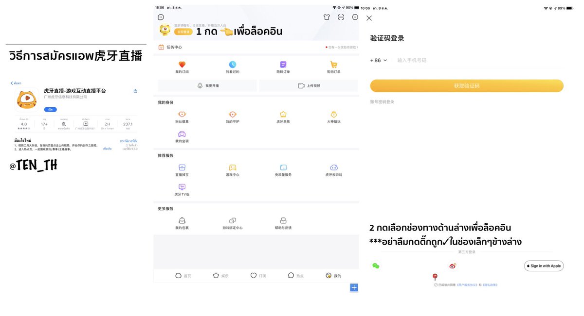
Task: Click the 237.1 MB size entry
Action: (128, 125)
